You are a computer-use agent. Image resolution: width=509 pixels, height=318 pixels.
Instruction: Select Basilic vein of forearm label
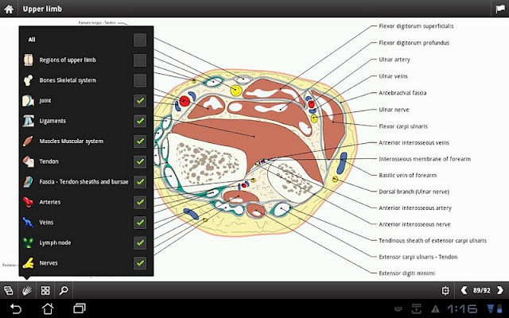tap(407, 175)
